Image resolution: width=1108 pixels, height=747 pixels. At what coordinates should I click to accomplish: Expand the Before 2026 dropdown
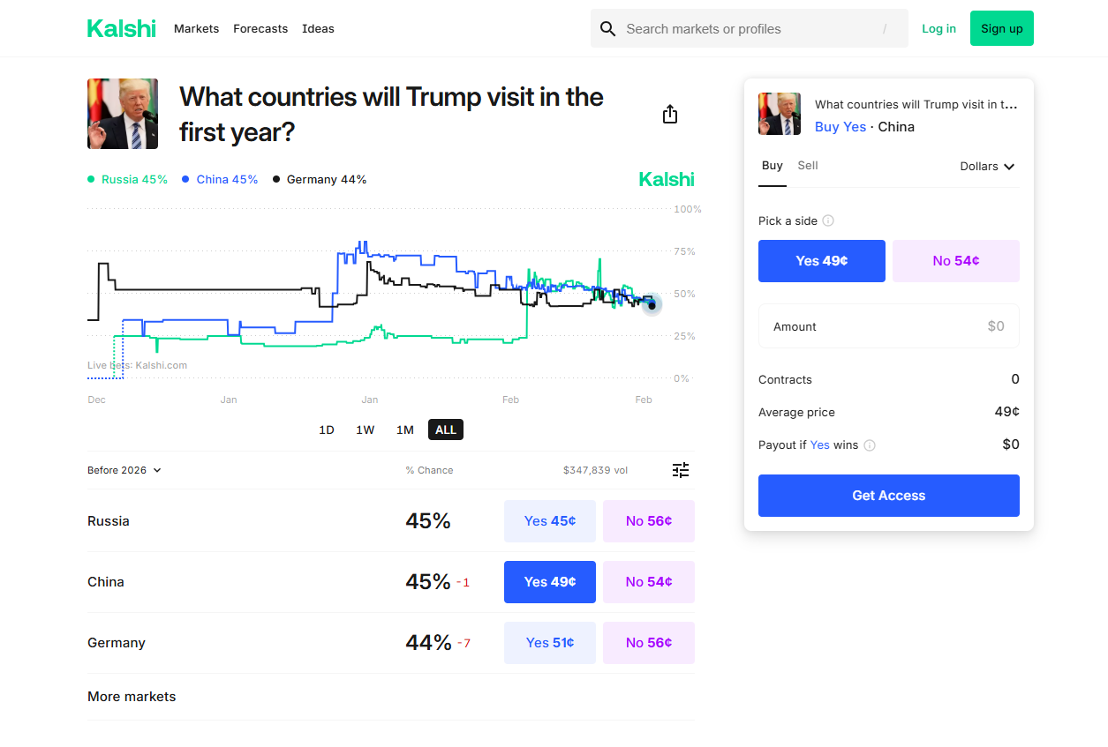click(x=124, y=470)
